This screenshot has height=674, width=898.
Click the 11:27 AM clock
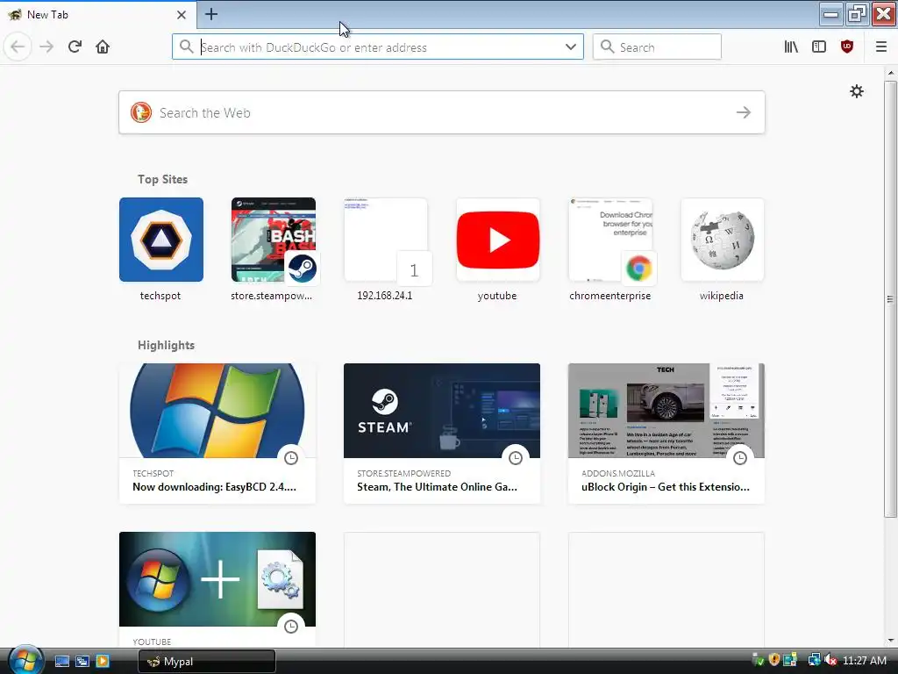coord(864,661)
